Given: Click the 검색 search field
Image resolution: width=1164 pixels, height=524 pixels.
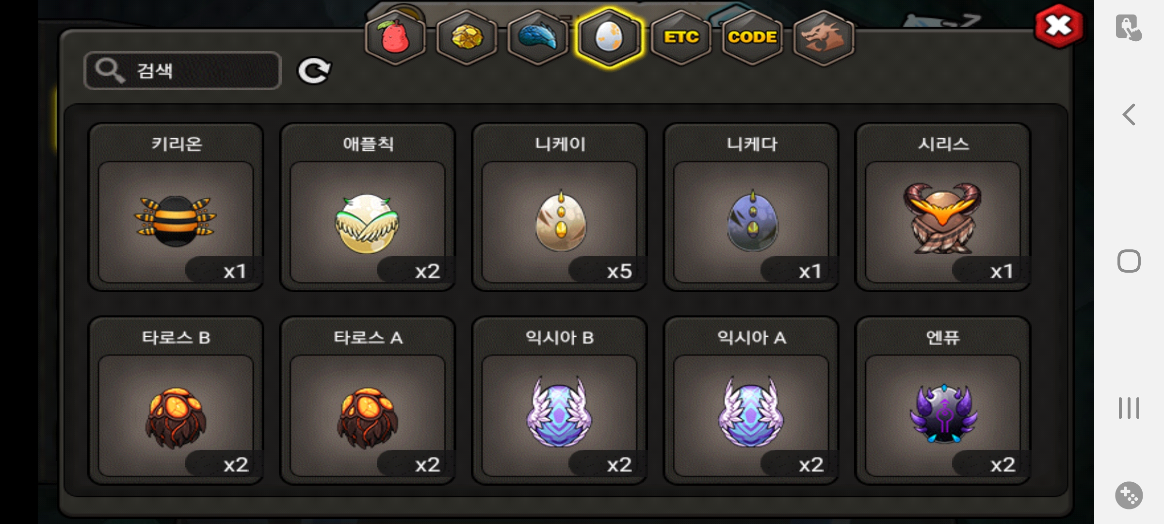Looking at the screenshot, I should point(182,70).
